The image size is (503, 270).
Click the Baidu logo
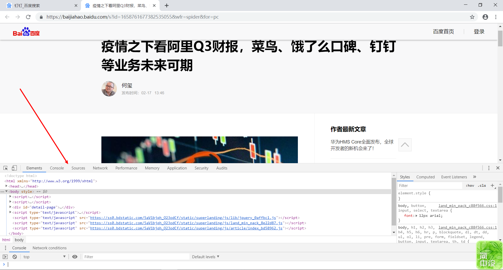coord(26,32)
